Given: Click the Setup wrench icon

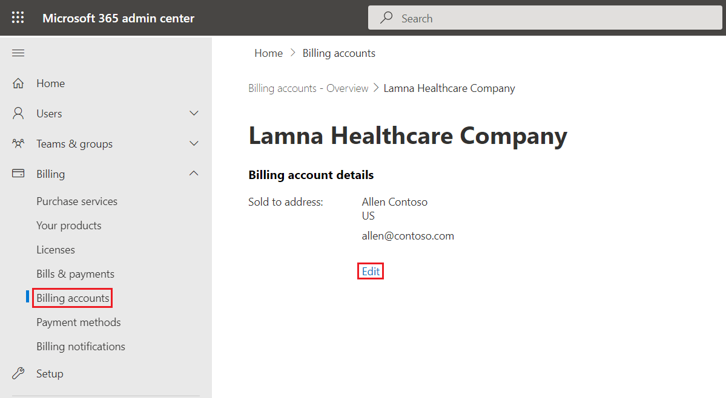Looking at the screenshot, I should [x=18, y=373].
